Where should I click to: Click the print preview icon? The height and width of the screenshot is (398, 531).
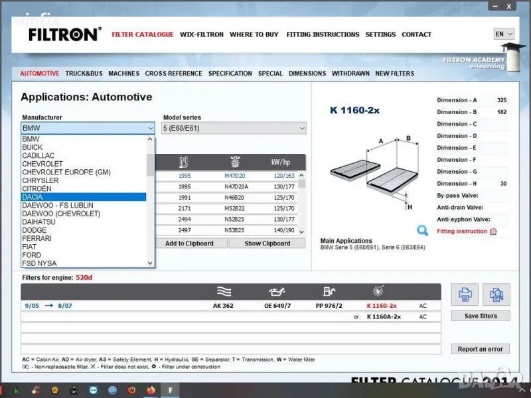click(496, 294)
